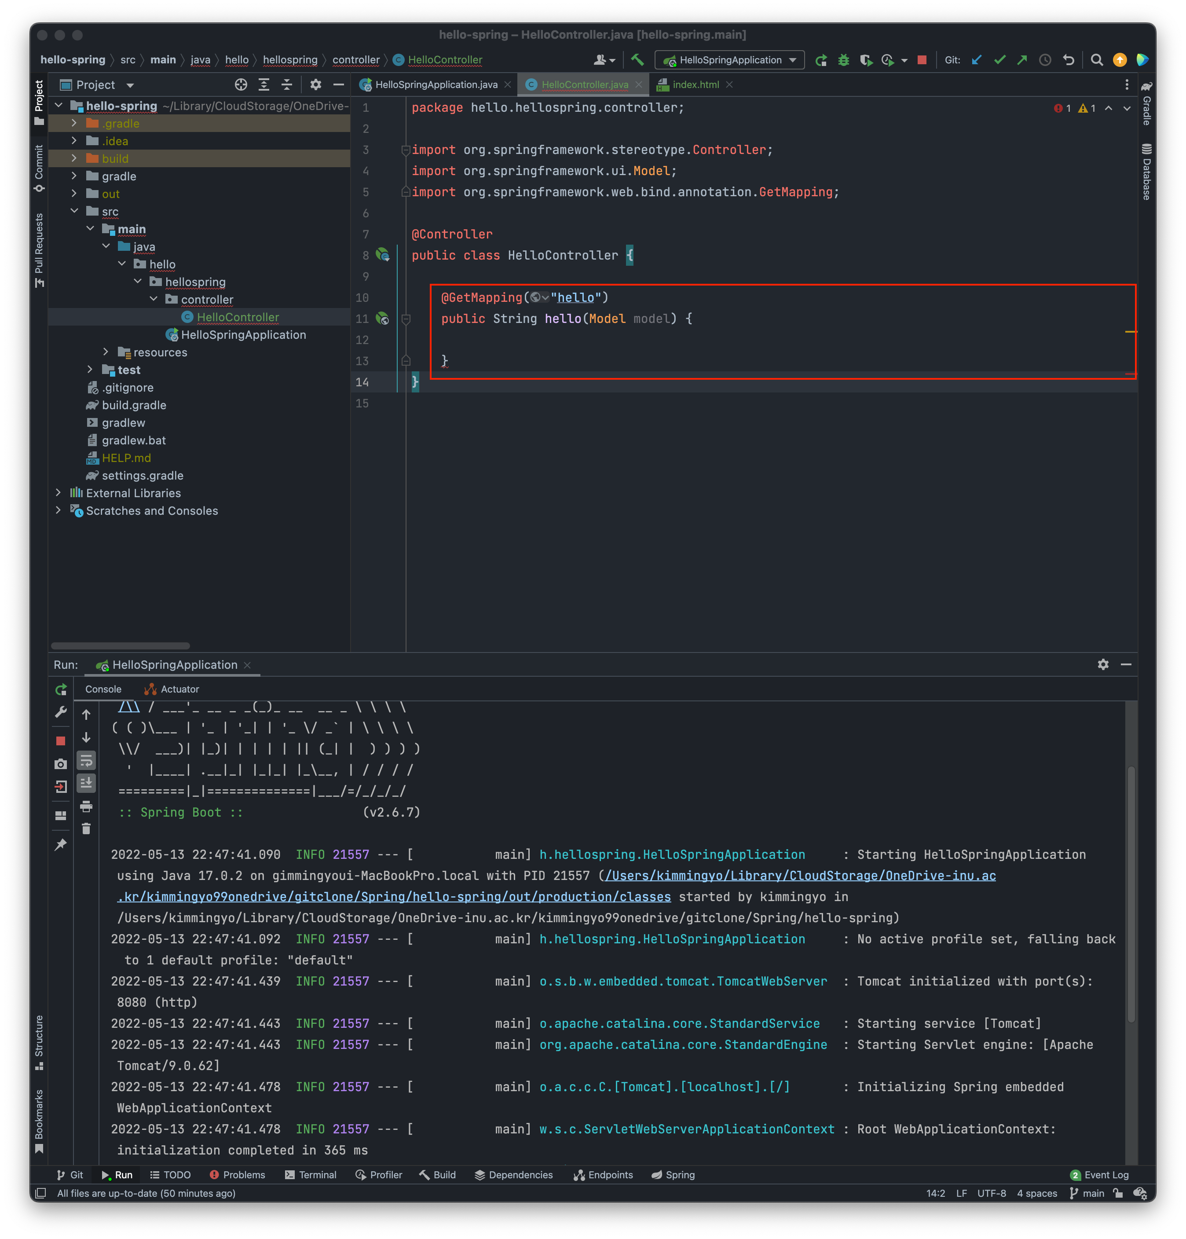Show Git history clock icon
1186x1239 pixels.
(x=1045, y=60)
